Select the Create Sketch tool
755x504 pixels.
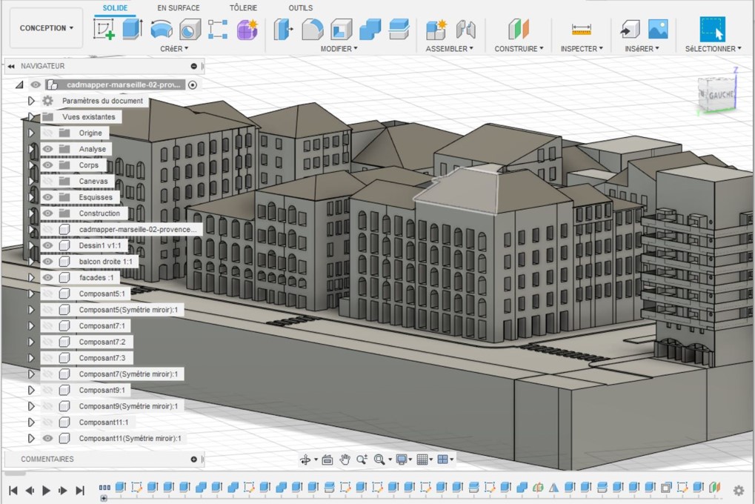pos(104,30)
